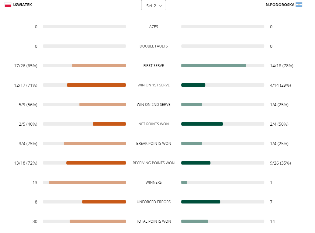This screenshot has width=315, height=233.
Task: Open the Set 2 dropdown
Action: (153, 5)
